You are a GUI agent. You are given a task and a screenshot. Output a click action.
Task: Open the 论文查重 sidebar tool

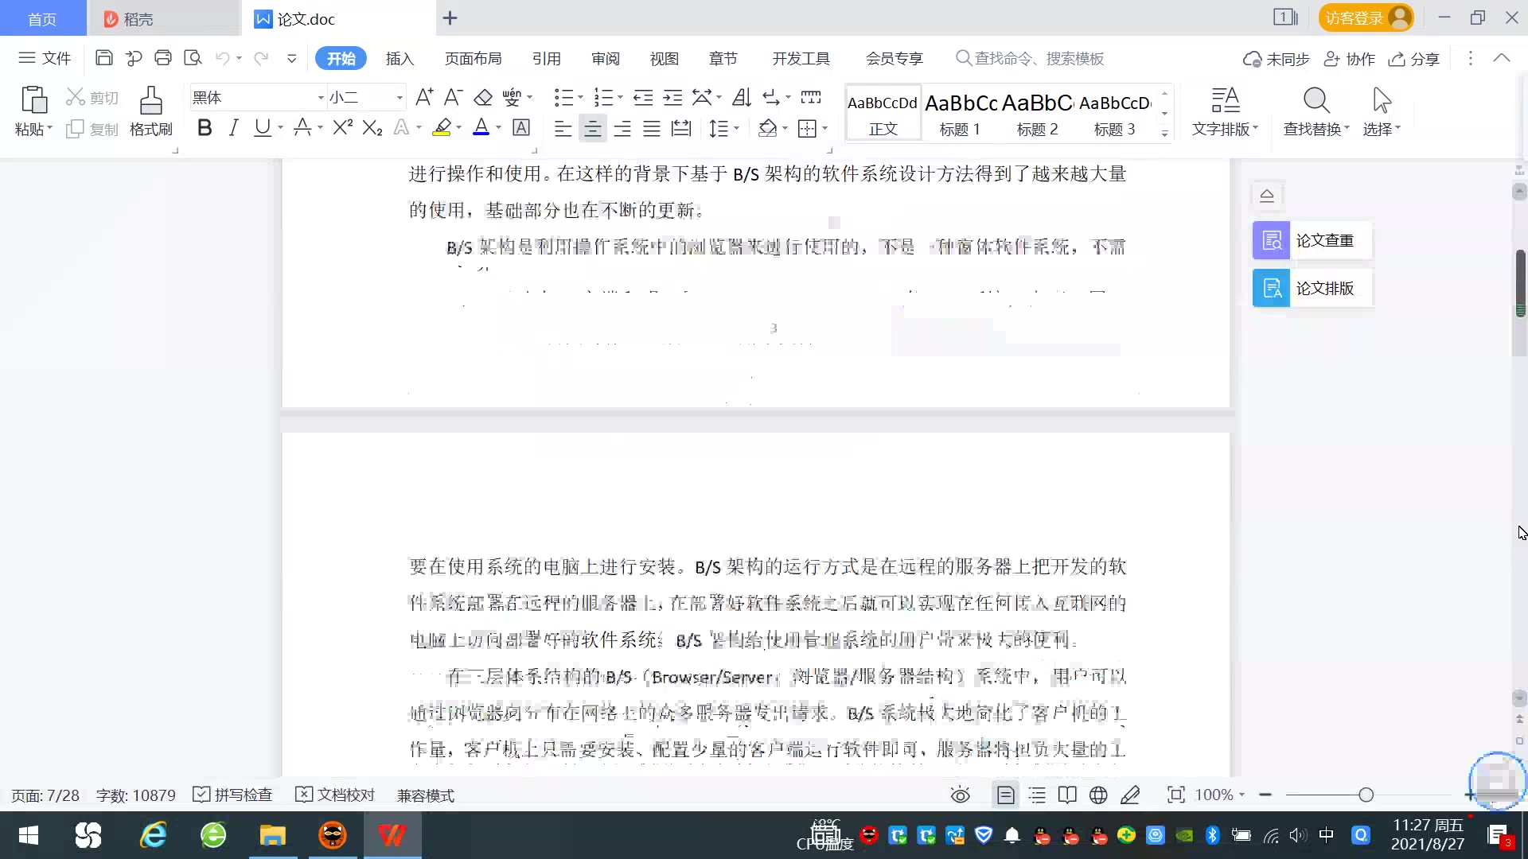click(1312, 240)
